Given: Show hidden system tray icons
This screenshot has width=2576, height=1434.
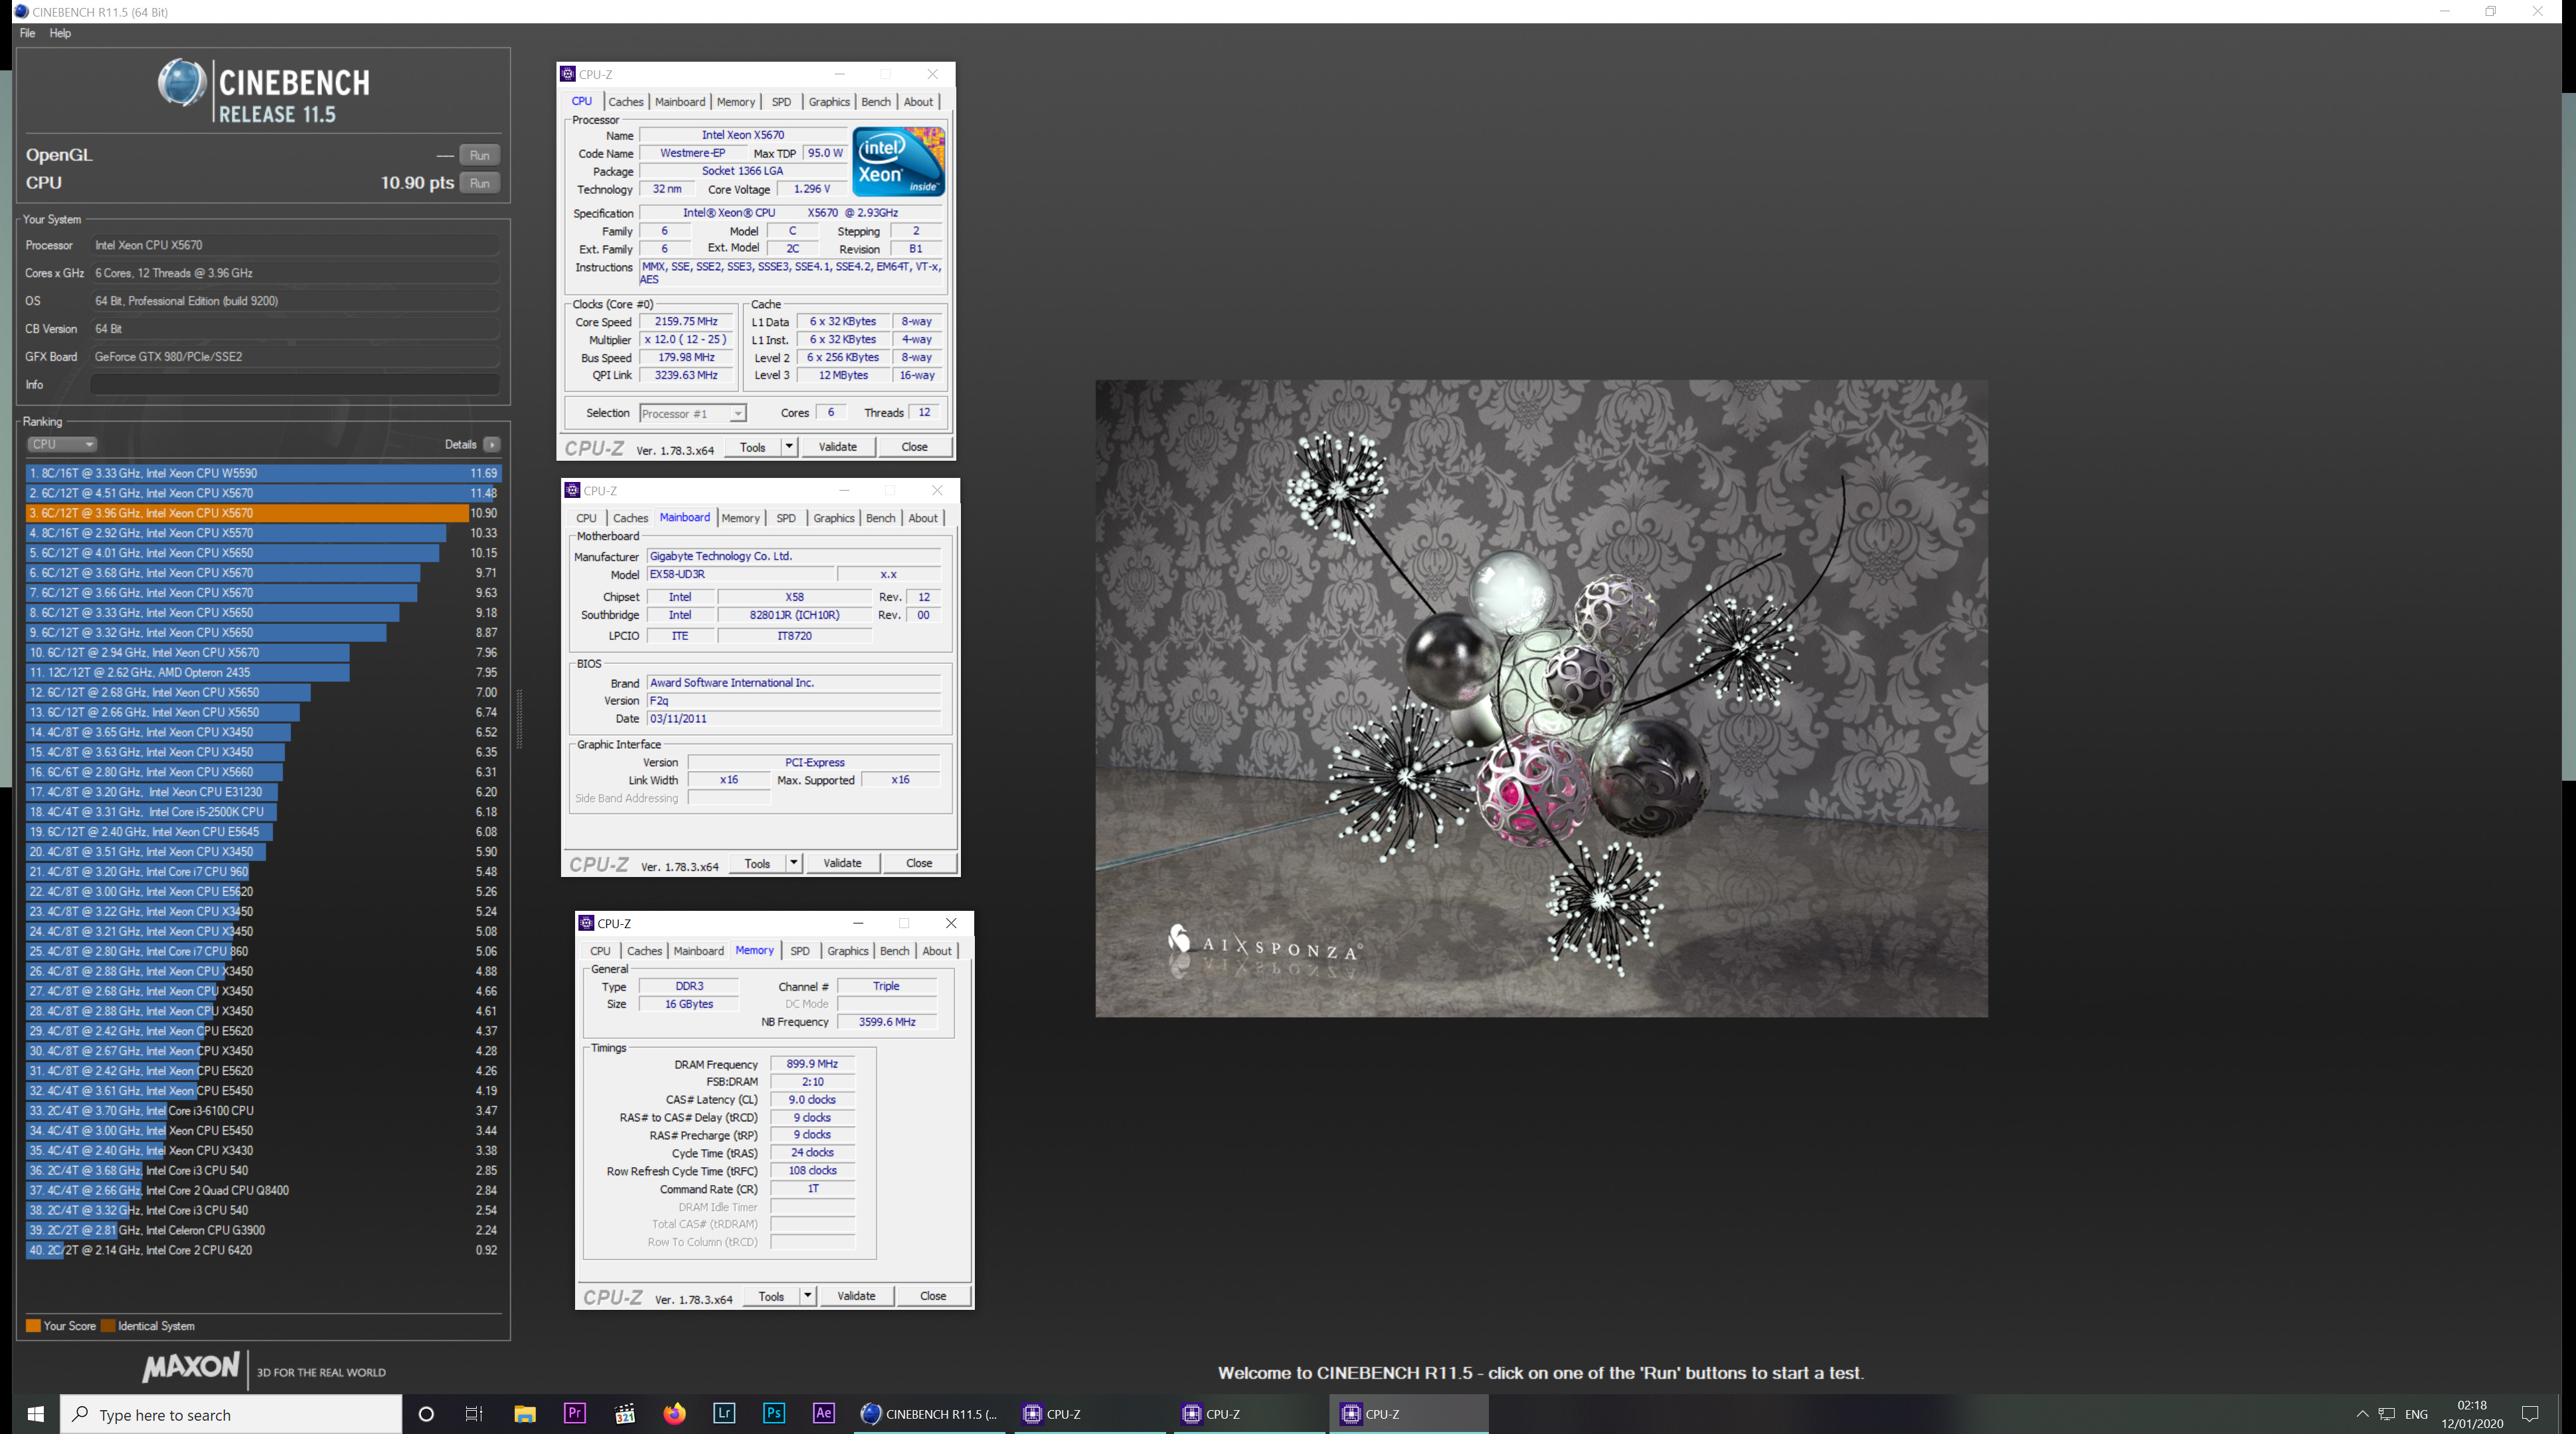Looking at the screenshot, I should (x=2362, y=1414).
